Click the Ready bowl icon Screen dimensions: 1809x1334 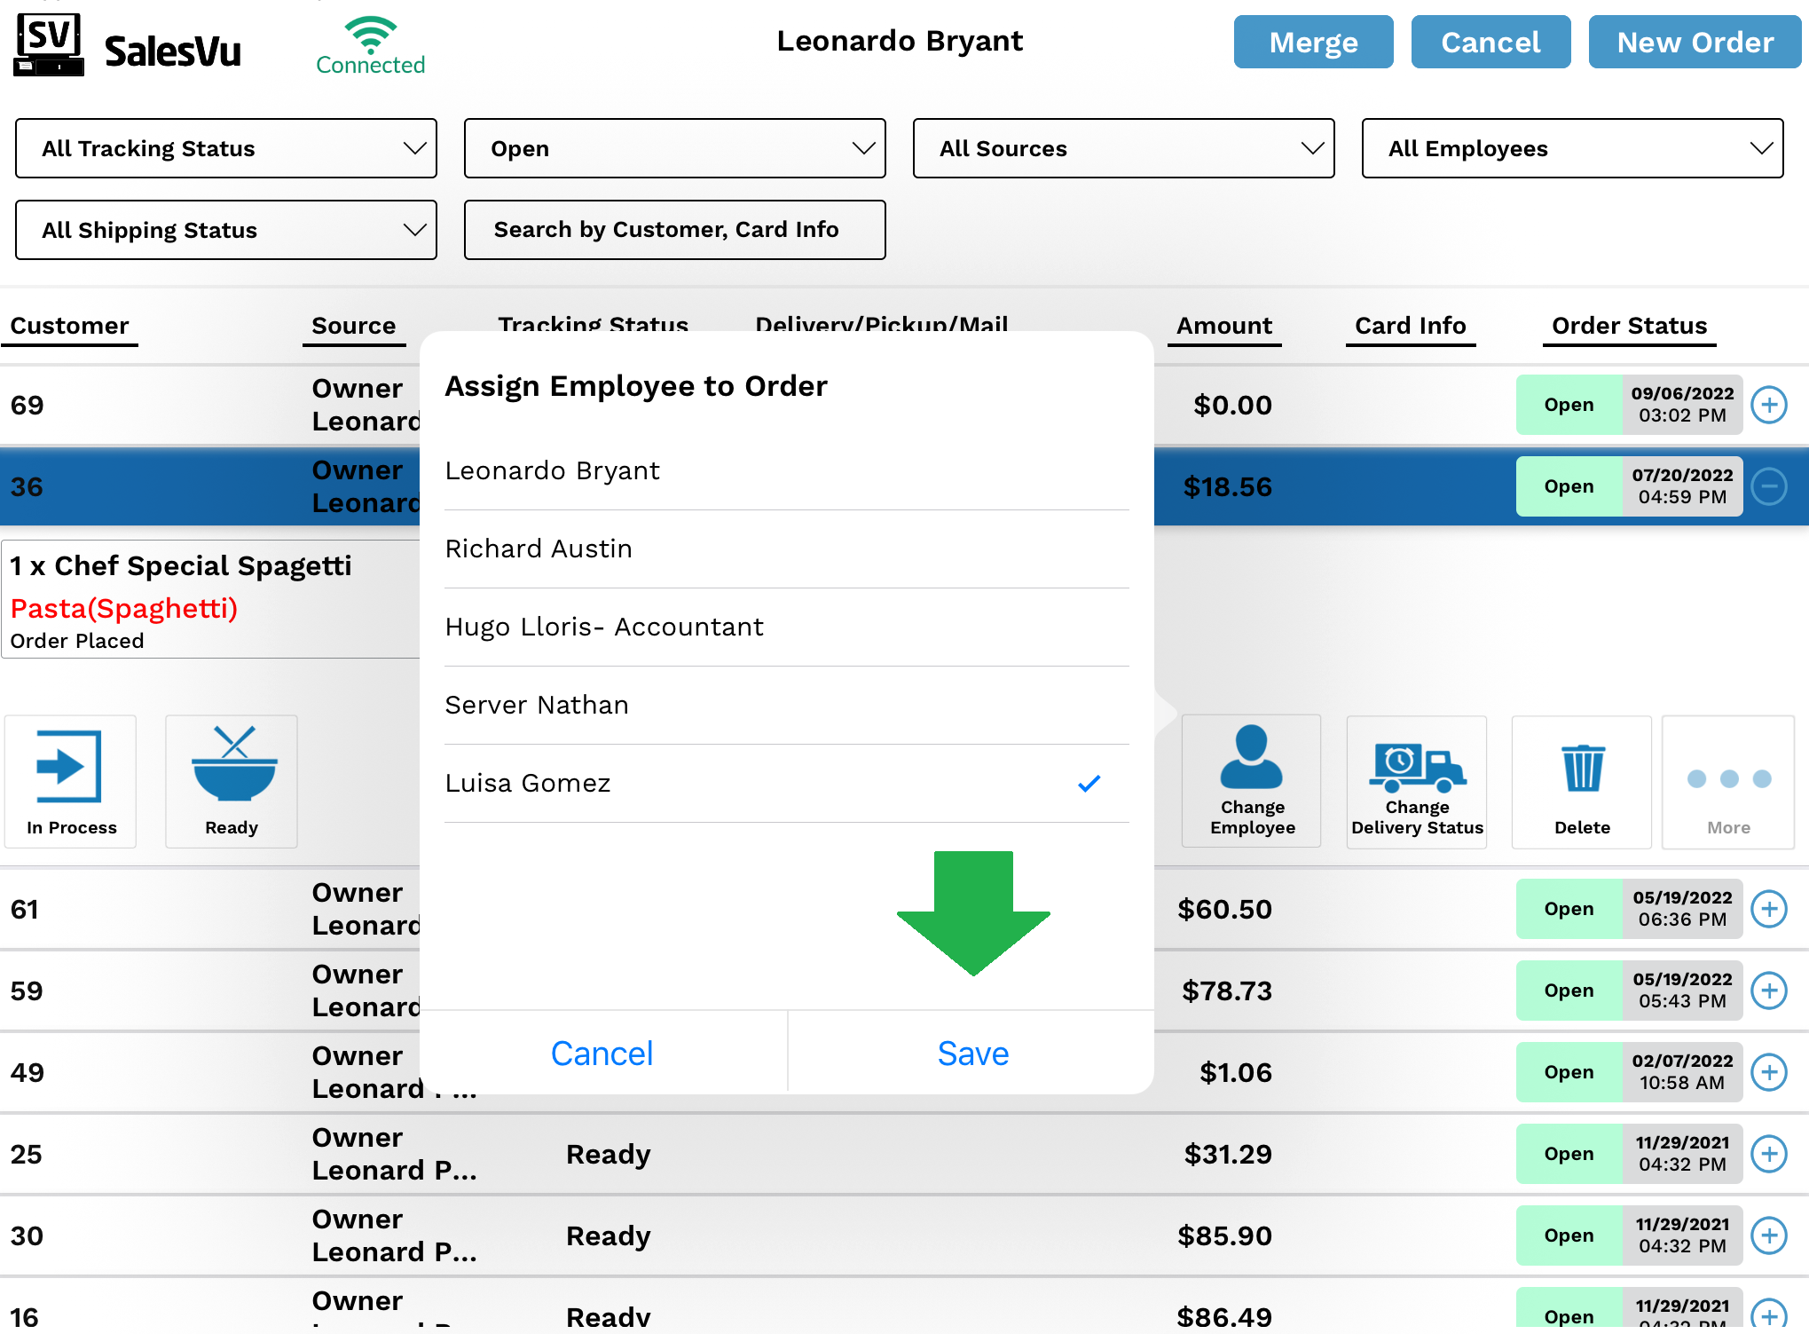tap(233, 765)
